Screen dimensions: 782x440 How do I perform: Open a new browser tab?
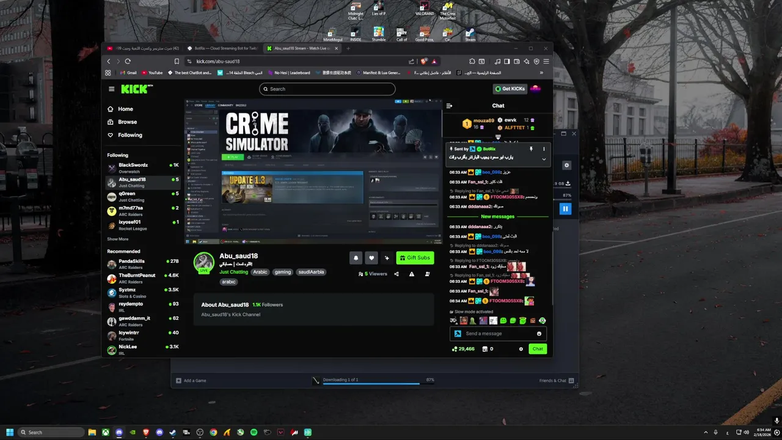tap(348, 48)
